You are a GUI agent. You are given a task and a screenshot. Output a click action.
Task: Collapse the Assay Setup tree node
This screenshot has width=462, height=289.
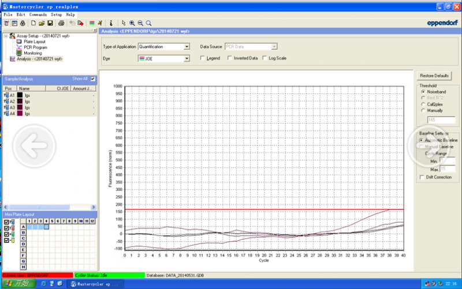tap(6, 36)
